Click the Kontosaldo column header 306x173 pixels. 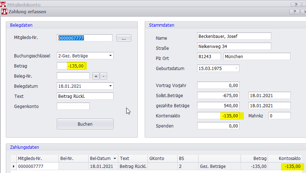click(289, 158)
